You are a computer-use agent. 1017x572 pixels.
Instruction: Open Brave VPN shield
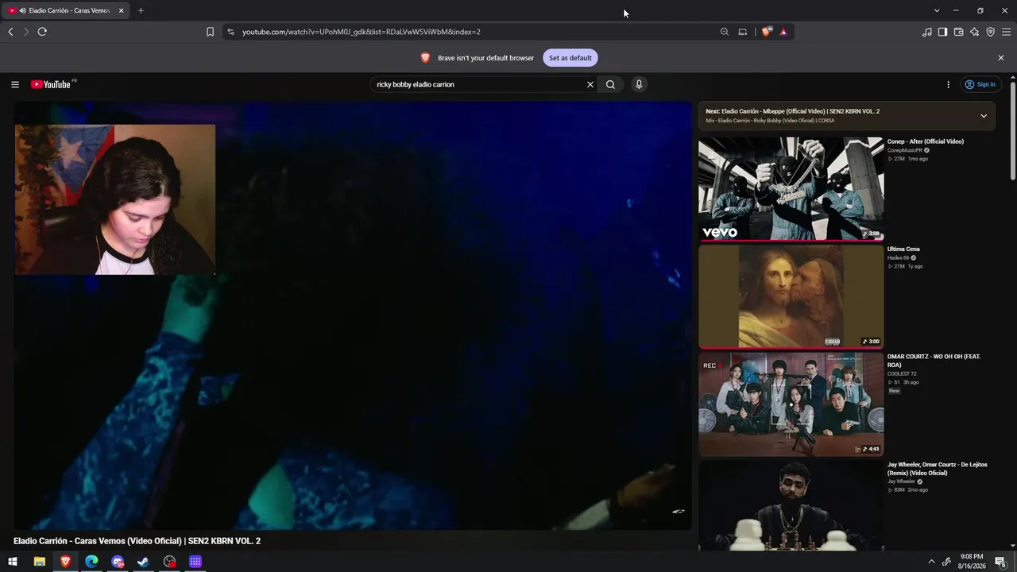(x=991, y=32)
